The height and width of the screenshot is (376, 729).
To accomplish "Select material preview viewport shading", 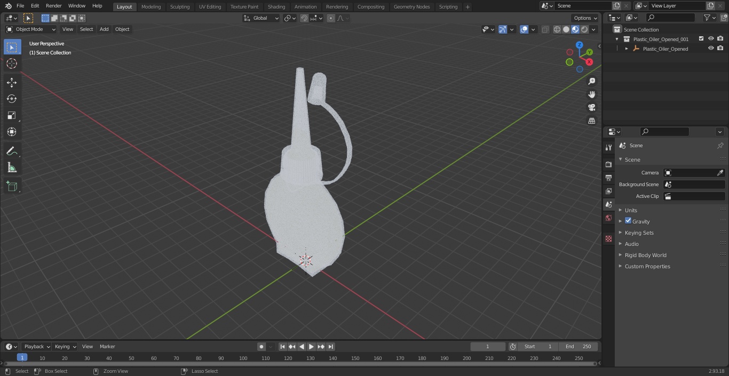I will point(575,29).
